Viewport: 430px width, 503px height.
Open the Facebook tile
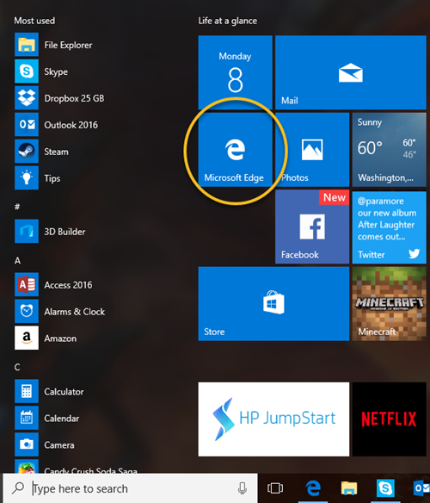point(312,227)
